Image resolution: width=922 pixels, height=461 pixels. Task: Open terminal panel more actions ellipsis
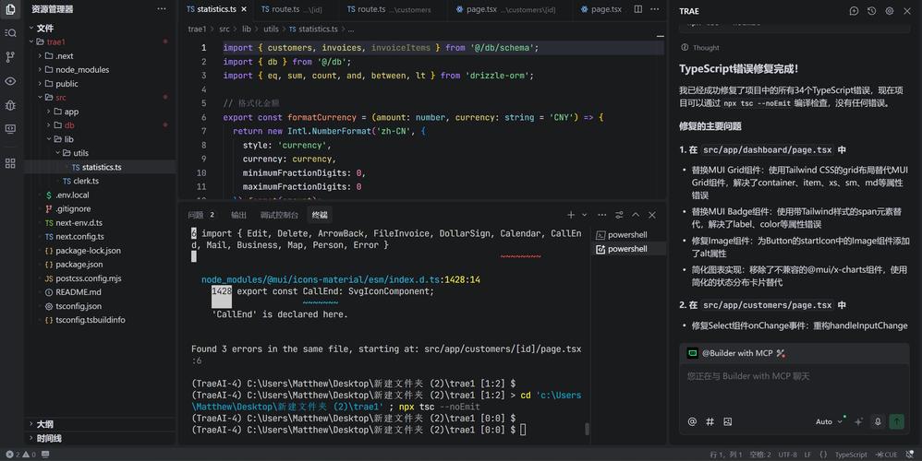click(602, 215)
